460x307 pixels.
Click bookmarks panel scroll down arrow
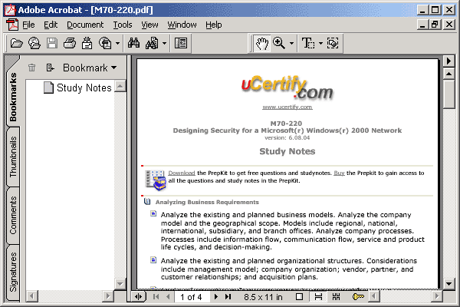point(120,284)
